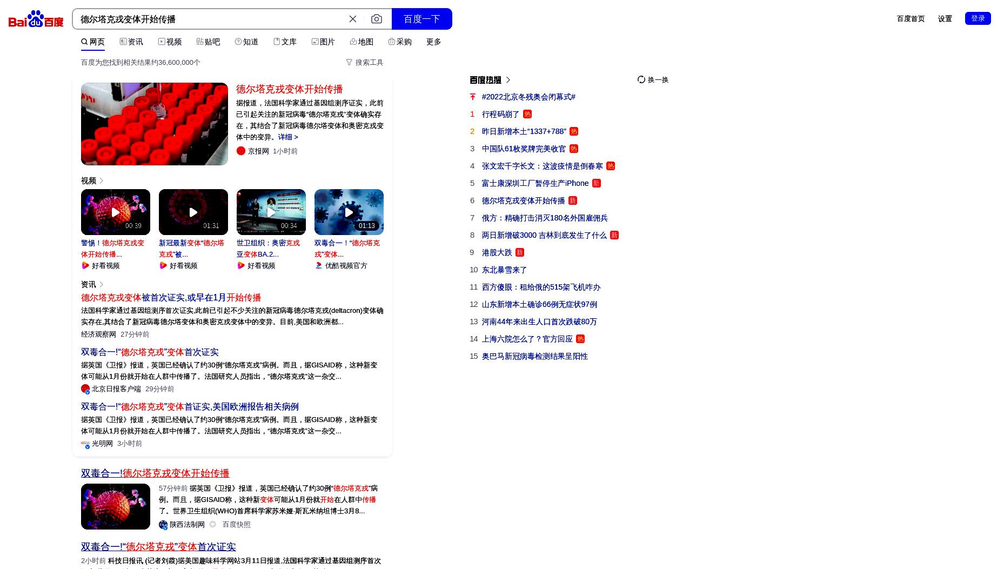Viewport: 1004px width, 569px height.
Task: Open hot search item 6 德尔塔克戎变体开始传播
Action: (523, 201)
